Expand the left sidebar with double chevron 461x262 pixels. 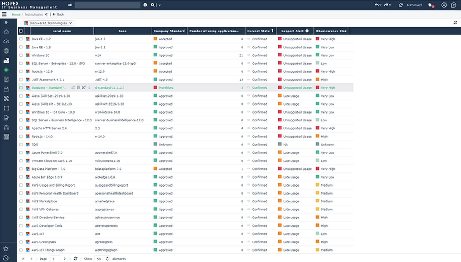tap(6, 22)
